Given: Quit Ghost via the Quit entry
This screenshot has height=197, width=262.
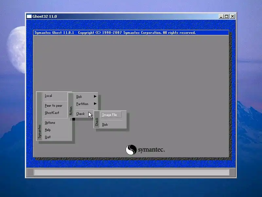Looking at the screenshot, I should tap(47, 137).
